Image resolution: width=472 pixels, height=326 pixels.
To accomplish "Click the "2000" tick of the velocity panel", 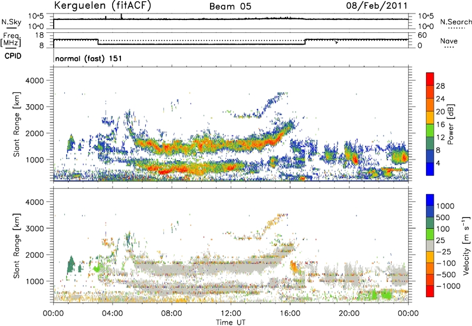I will click(35, 255).
